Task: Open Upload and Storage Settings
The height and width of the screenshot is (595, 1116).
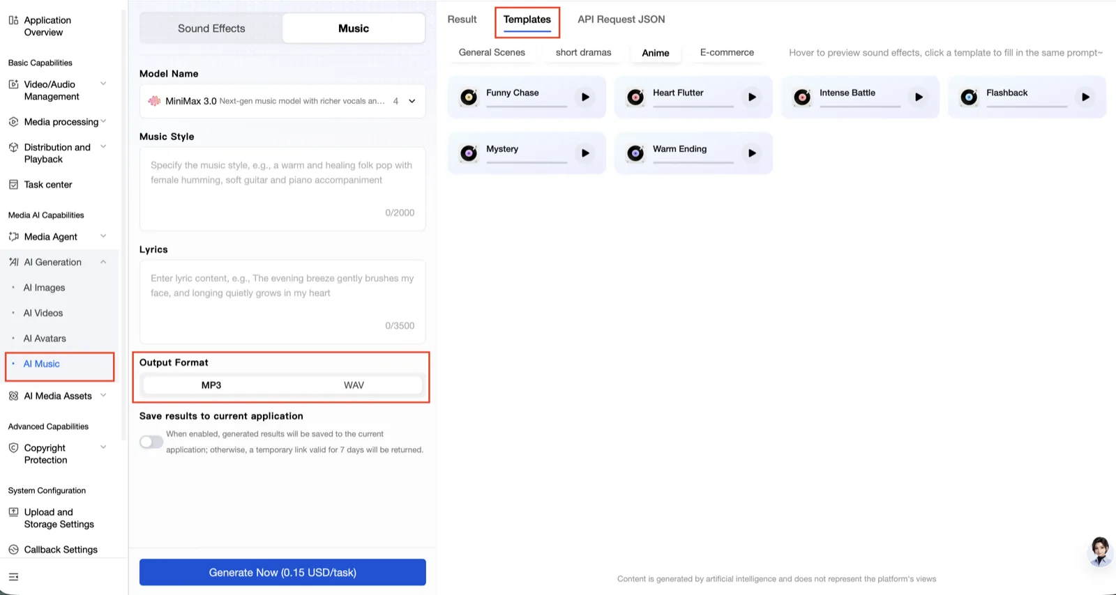Action: 59,518
